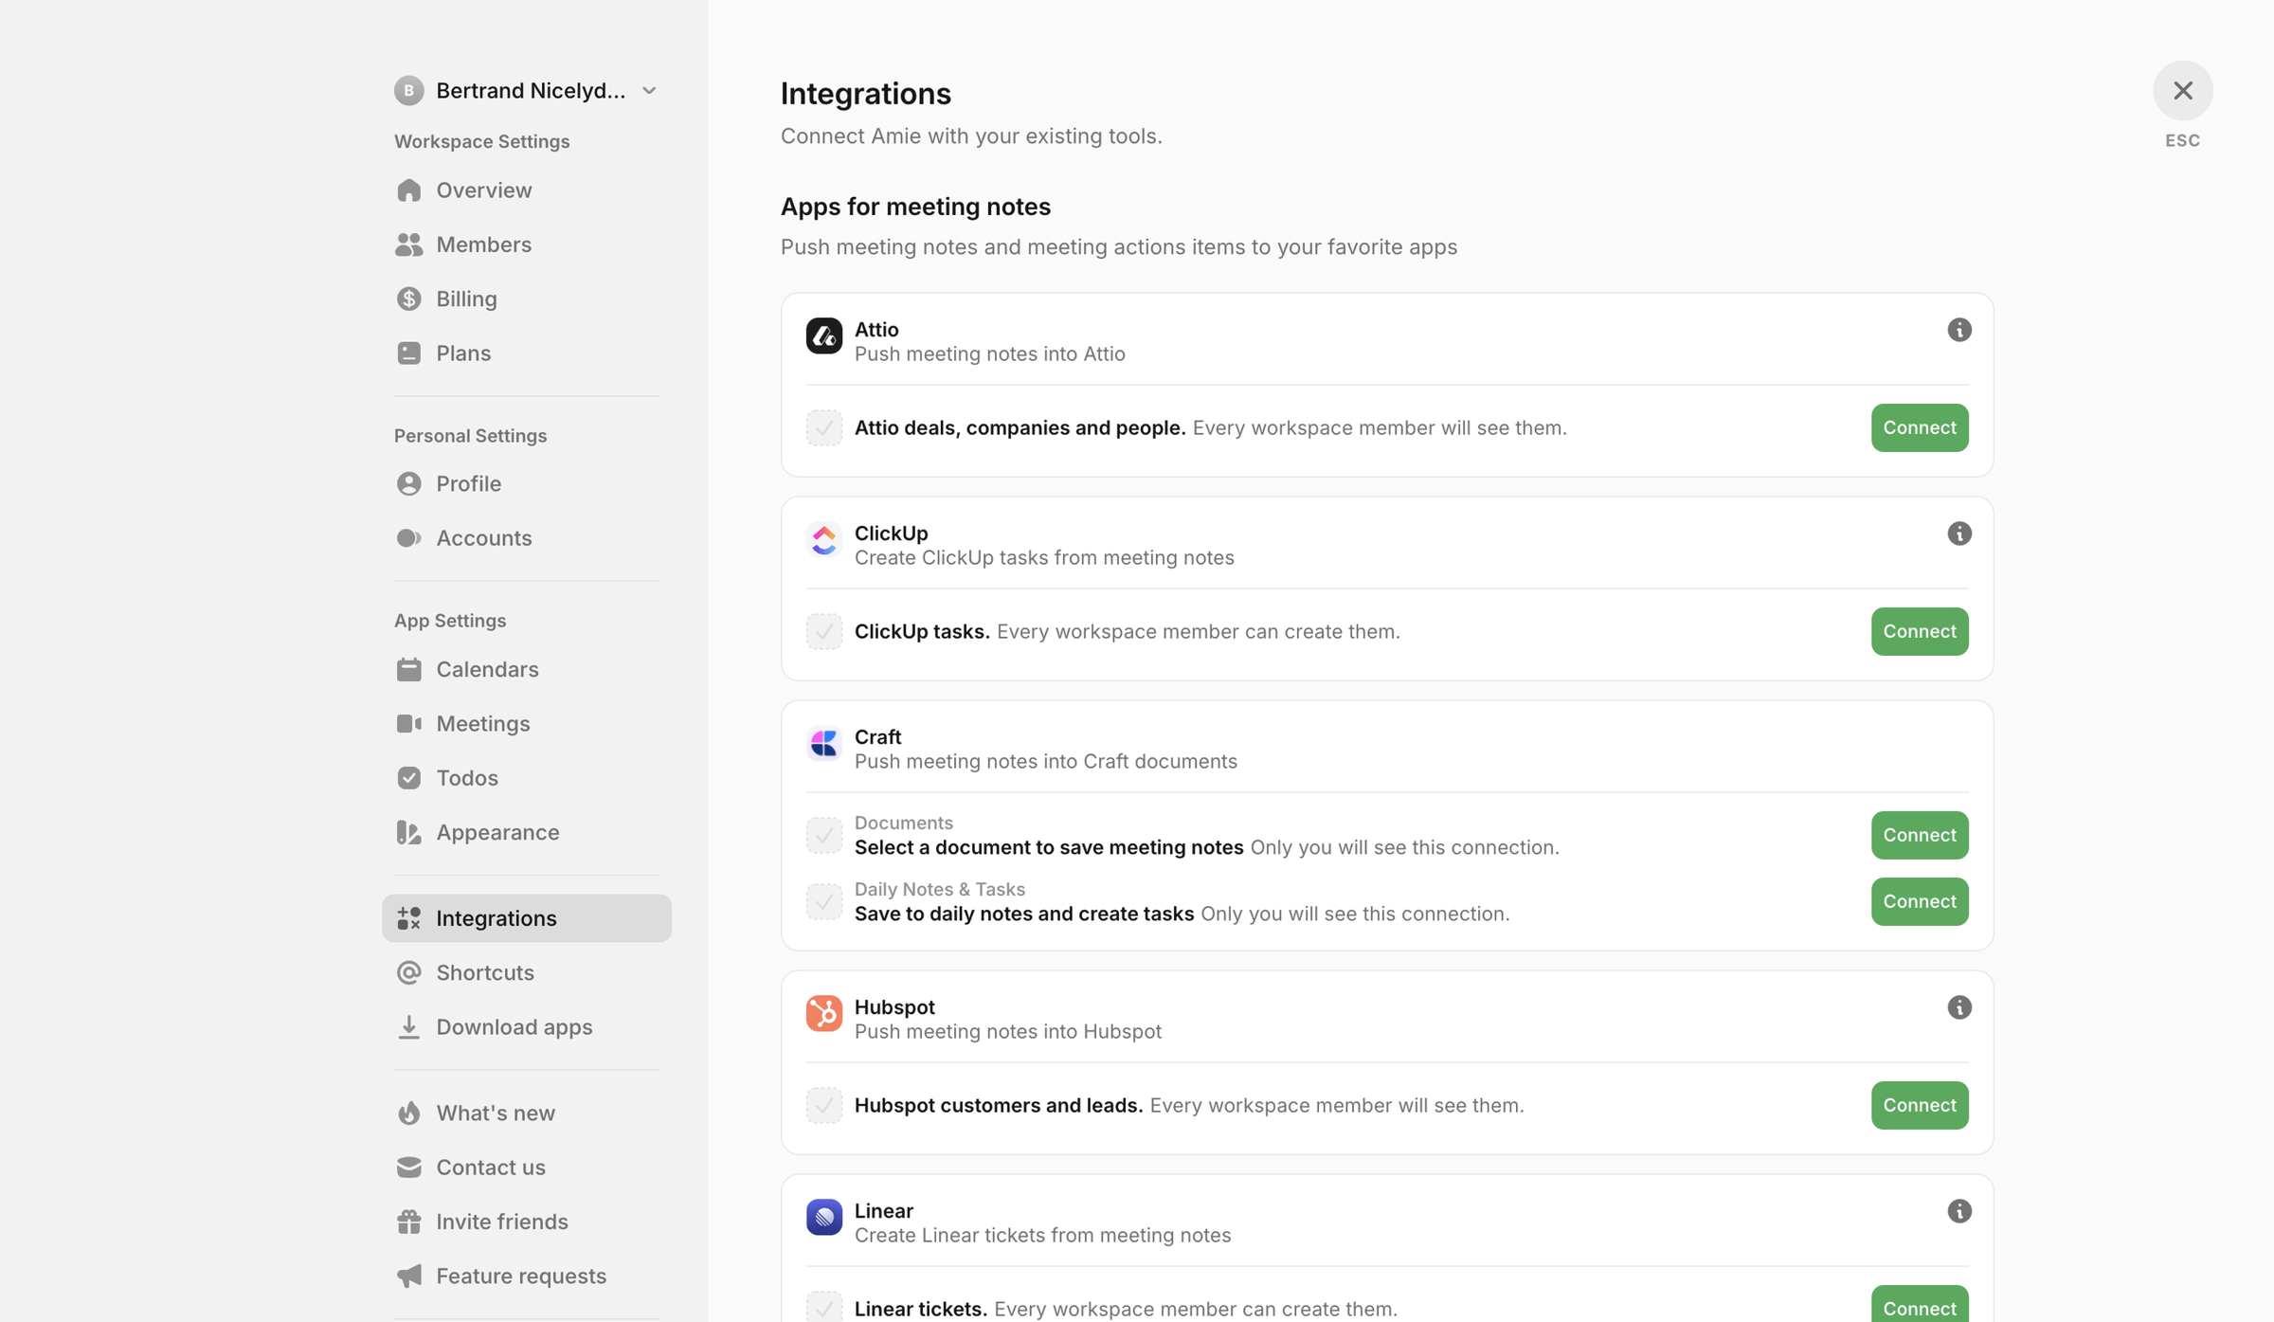Click the Contact us envelope icon
The height and width of the screenshot is (1322, 2274).
408,1167
